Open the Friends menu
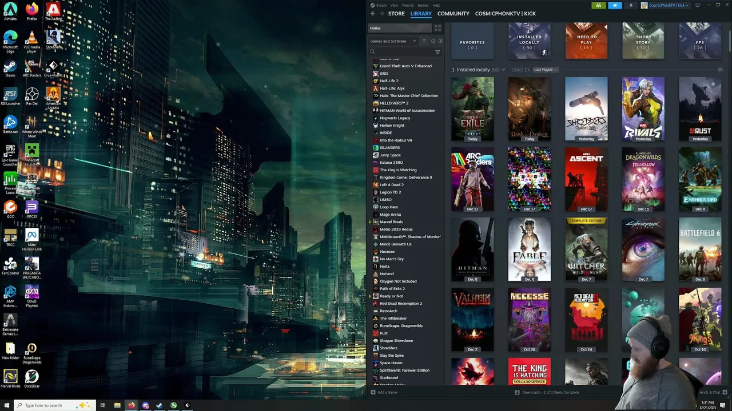Image resolution: width=732 pixels, height=411 pixels. pos(408,5)
